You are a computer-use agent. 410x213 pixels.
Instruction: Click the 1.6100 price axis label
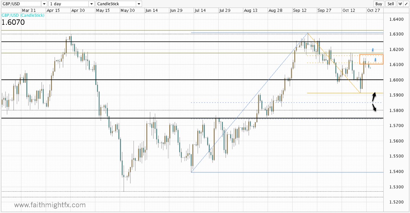pos(396,64)
